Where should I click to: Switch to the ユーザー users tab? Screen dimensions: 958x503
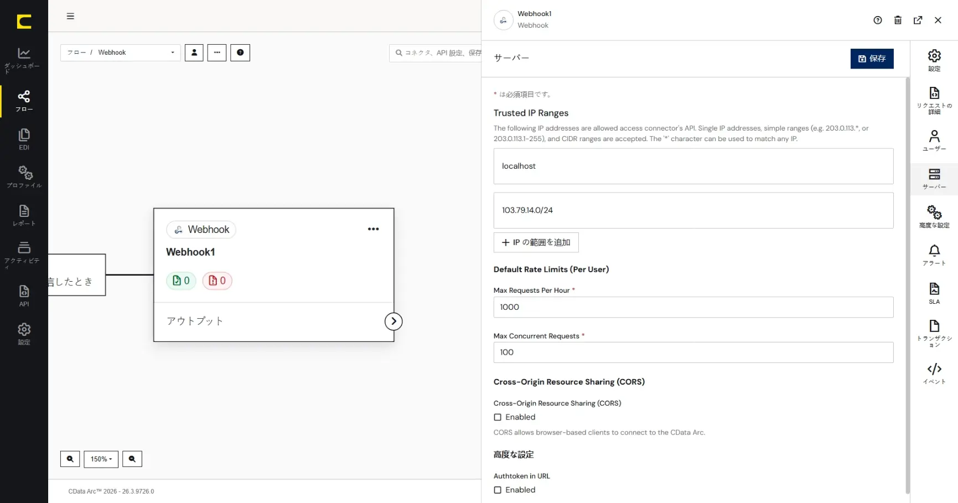(x=934, y=141)
